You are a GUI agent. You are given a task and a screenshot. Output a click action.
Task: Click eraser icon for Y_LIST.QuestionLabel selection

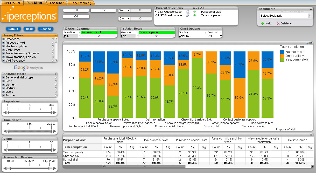tap(187, 16)
